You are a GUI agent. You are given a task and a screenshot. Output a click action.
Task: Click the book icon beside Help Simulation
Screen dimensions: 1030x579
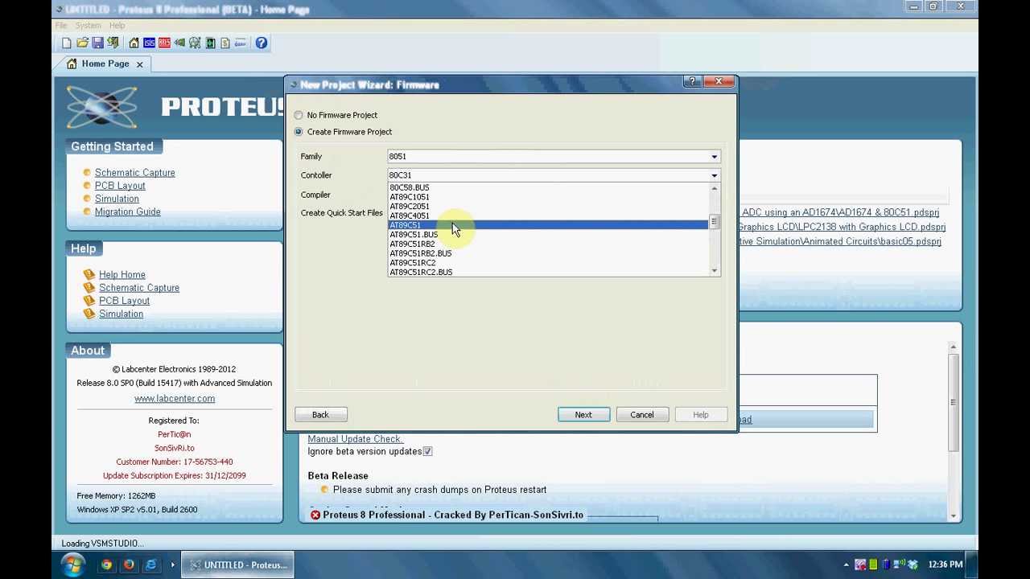[89, 314]
